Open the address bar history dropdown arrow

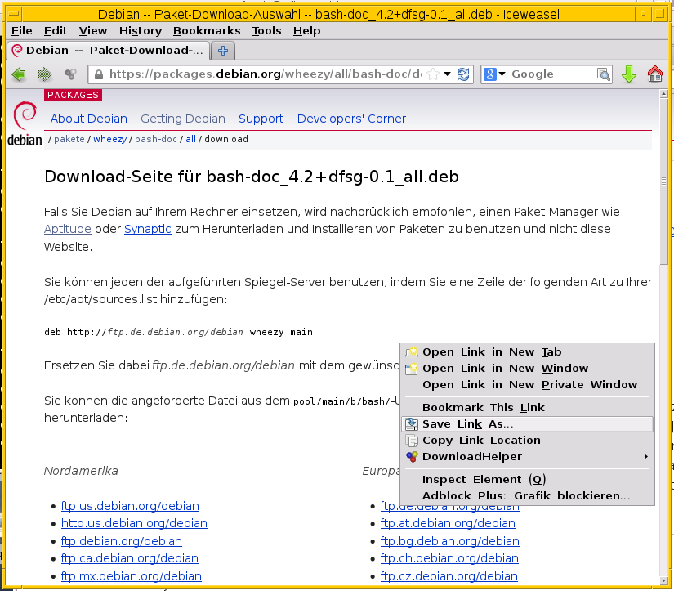click(449, 74)
